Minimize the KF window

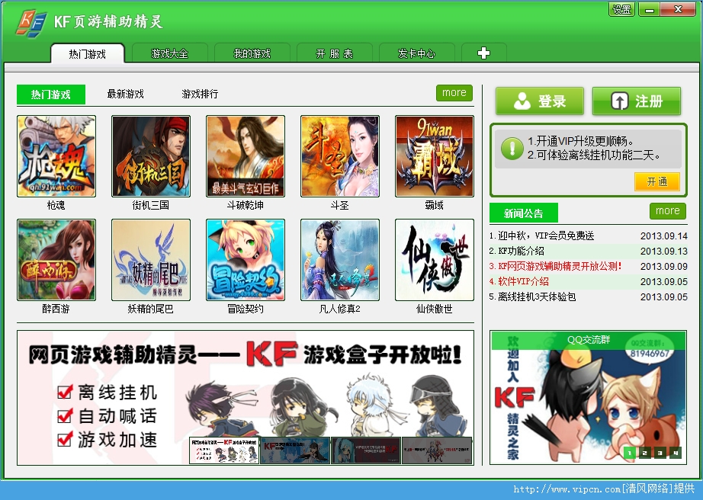[x=649, y=9]
